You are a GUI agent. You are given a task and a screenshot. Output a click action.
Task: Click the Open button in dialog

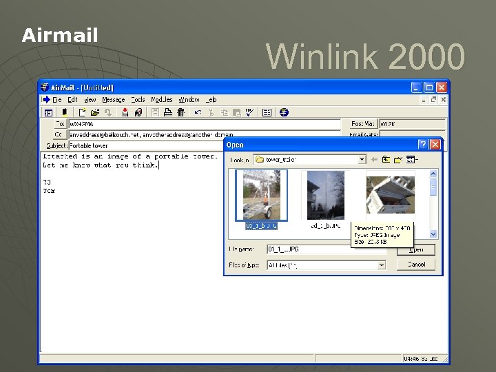point(416,249)
